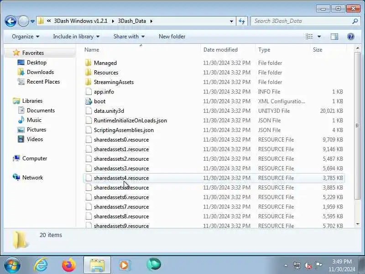Click the 3Dash_Data breadcrumb segment
Image resolution: width=365 pixels, height=274 pixels.
point(132,21)
